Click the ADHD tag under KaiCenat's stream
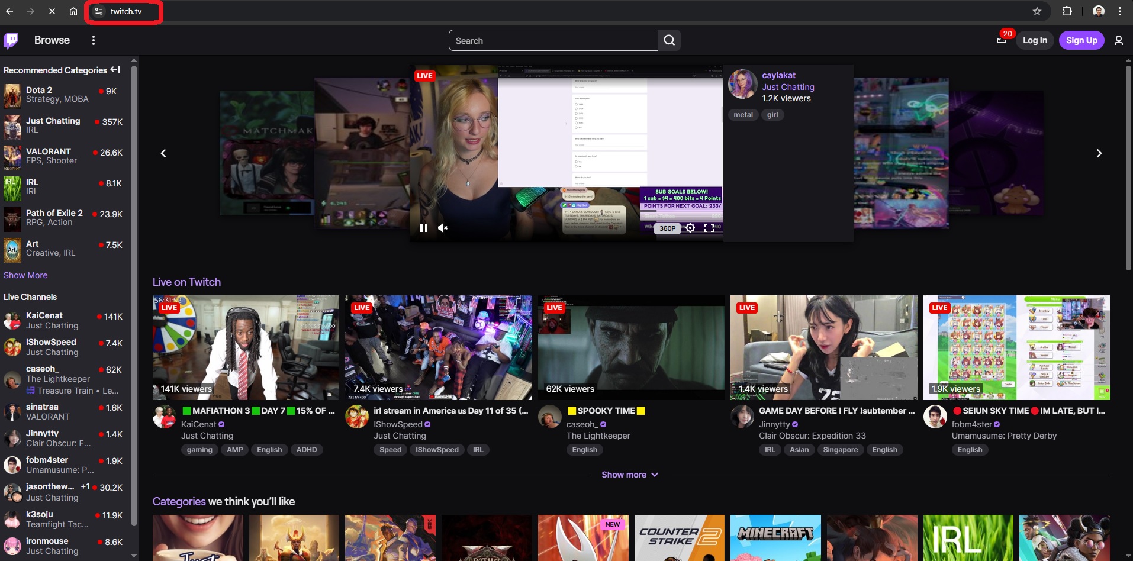1133x561 pixels. click(307, 450)
